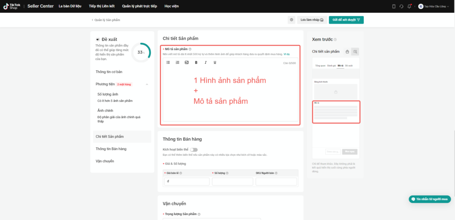The height and width of the screenshot is (220, 455).
Task: Click the megaphone icon beside Đề xuất
Action: [97, 39]
